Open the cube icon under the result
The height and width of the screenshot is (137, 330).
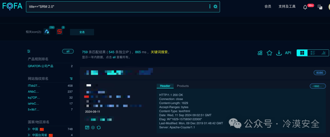coord(93,128)
